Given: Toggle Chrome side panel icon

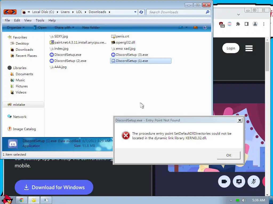Looking at the screenshot, I should (x=247, y=24).
